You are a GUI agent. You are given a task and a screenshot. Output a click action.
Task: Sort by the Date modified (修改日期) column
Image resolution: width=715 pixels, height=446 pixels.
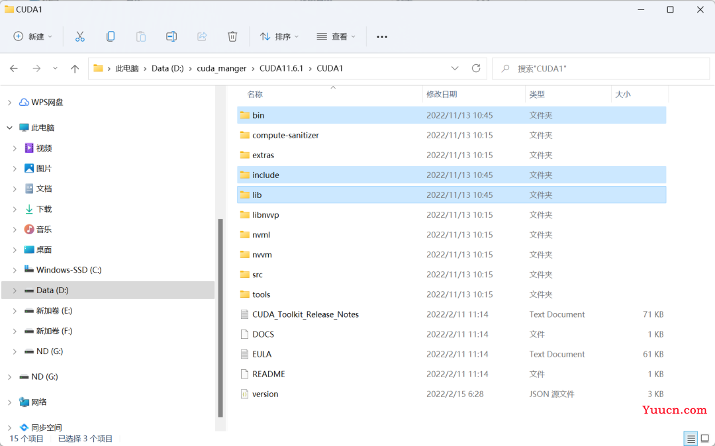pos(442,95)
